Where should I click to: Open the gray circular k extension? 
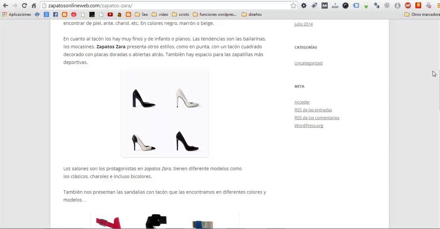[x=397, y=5]
